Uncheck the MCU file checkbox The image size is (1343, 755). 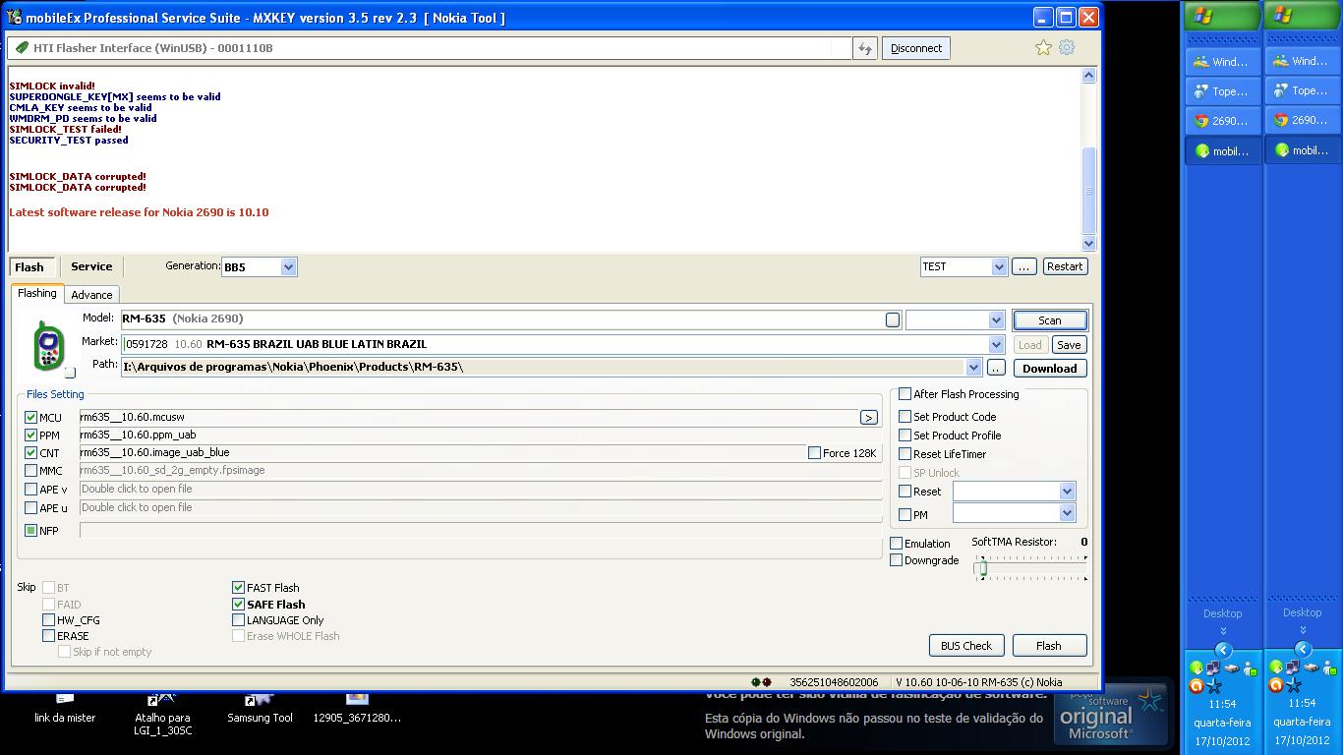(30, 418)
